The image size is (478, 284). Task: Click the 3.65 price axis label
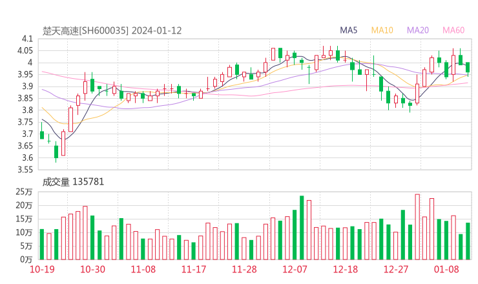[x=25, y=146]
